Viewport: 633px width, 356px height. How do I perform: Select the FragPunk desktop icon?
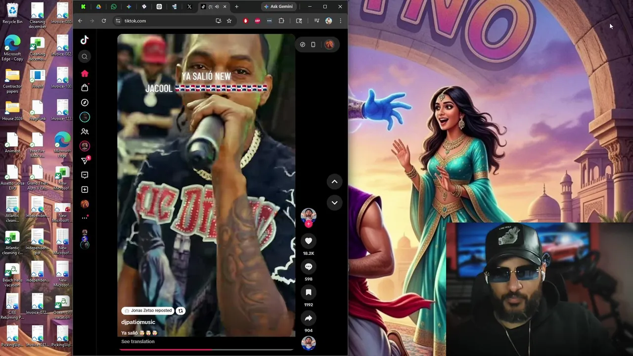tap(37, 111)
